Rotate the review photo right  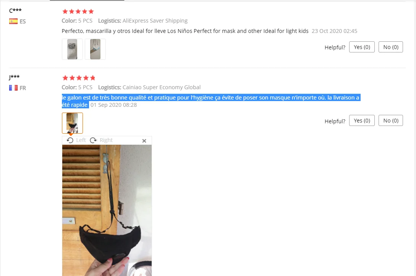(x=101, y=140)
